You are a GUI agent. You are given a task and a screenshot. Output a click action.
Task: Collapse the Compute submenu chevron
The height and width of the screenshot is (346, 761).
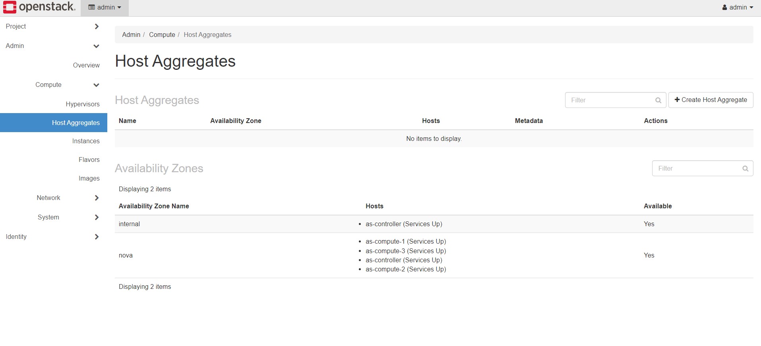[x=96, y=85]
